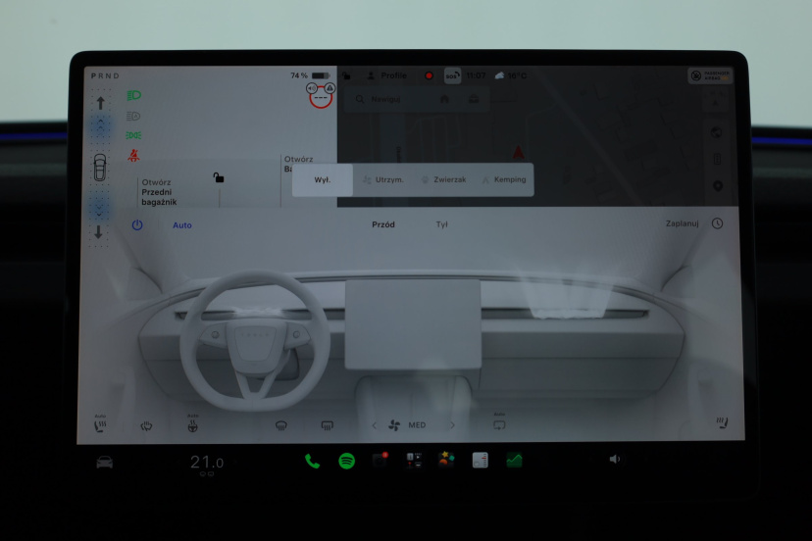The height and width of the screenshot is (541, 812).
Task: Tap the passenger seat heater icon
Action: pyautogui.click(x=723, y=423)
